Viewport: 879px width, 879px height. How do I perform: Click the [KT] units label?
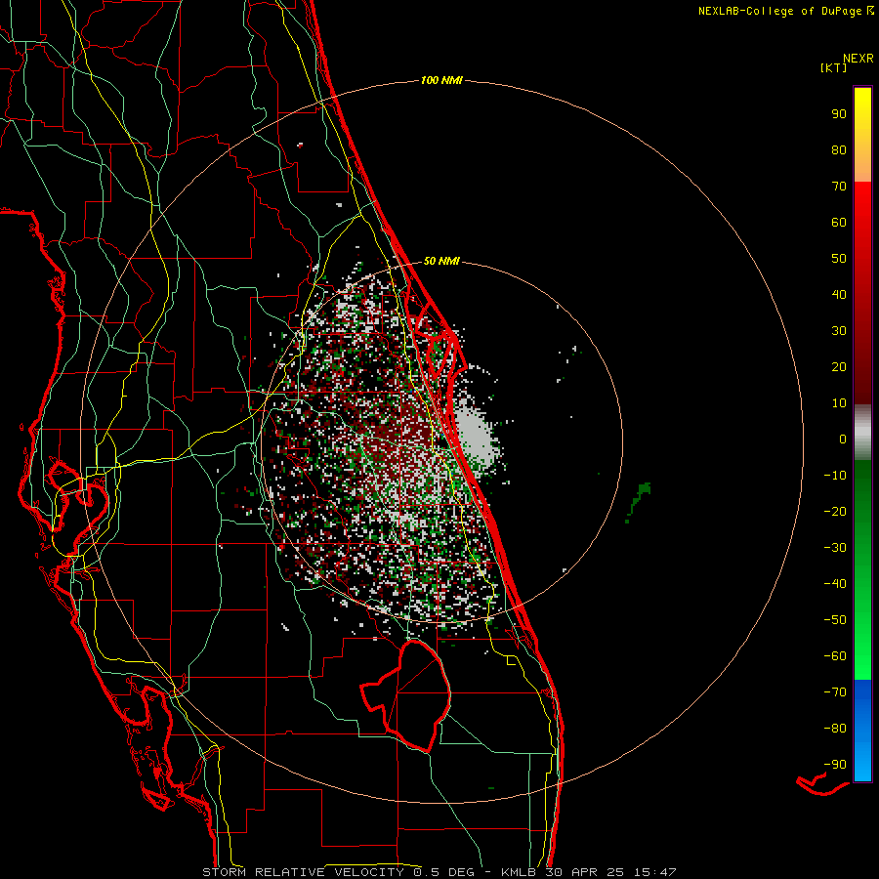click(x=834, y=67)
